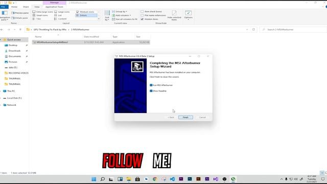Uncheck Show Readme checkbox

tap(151, 91)
